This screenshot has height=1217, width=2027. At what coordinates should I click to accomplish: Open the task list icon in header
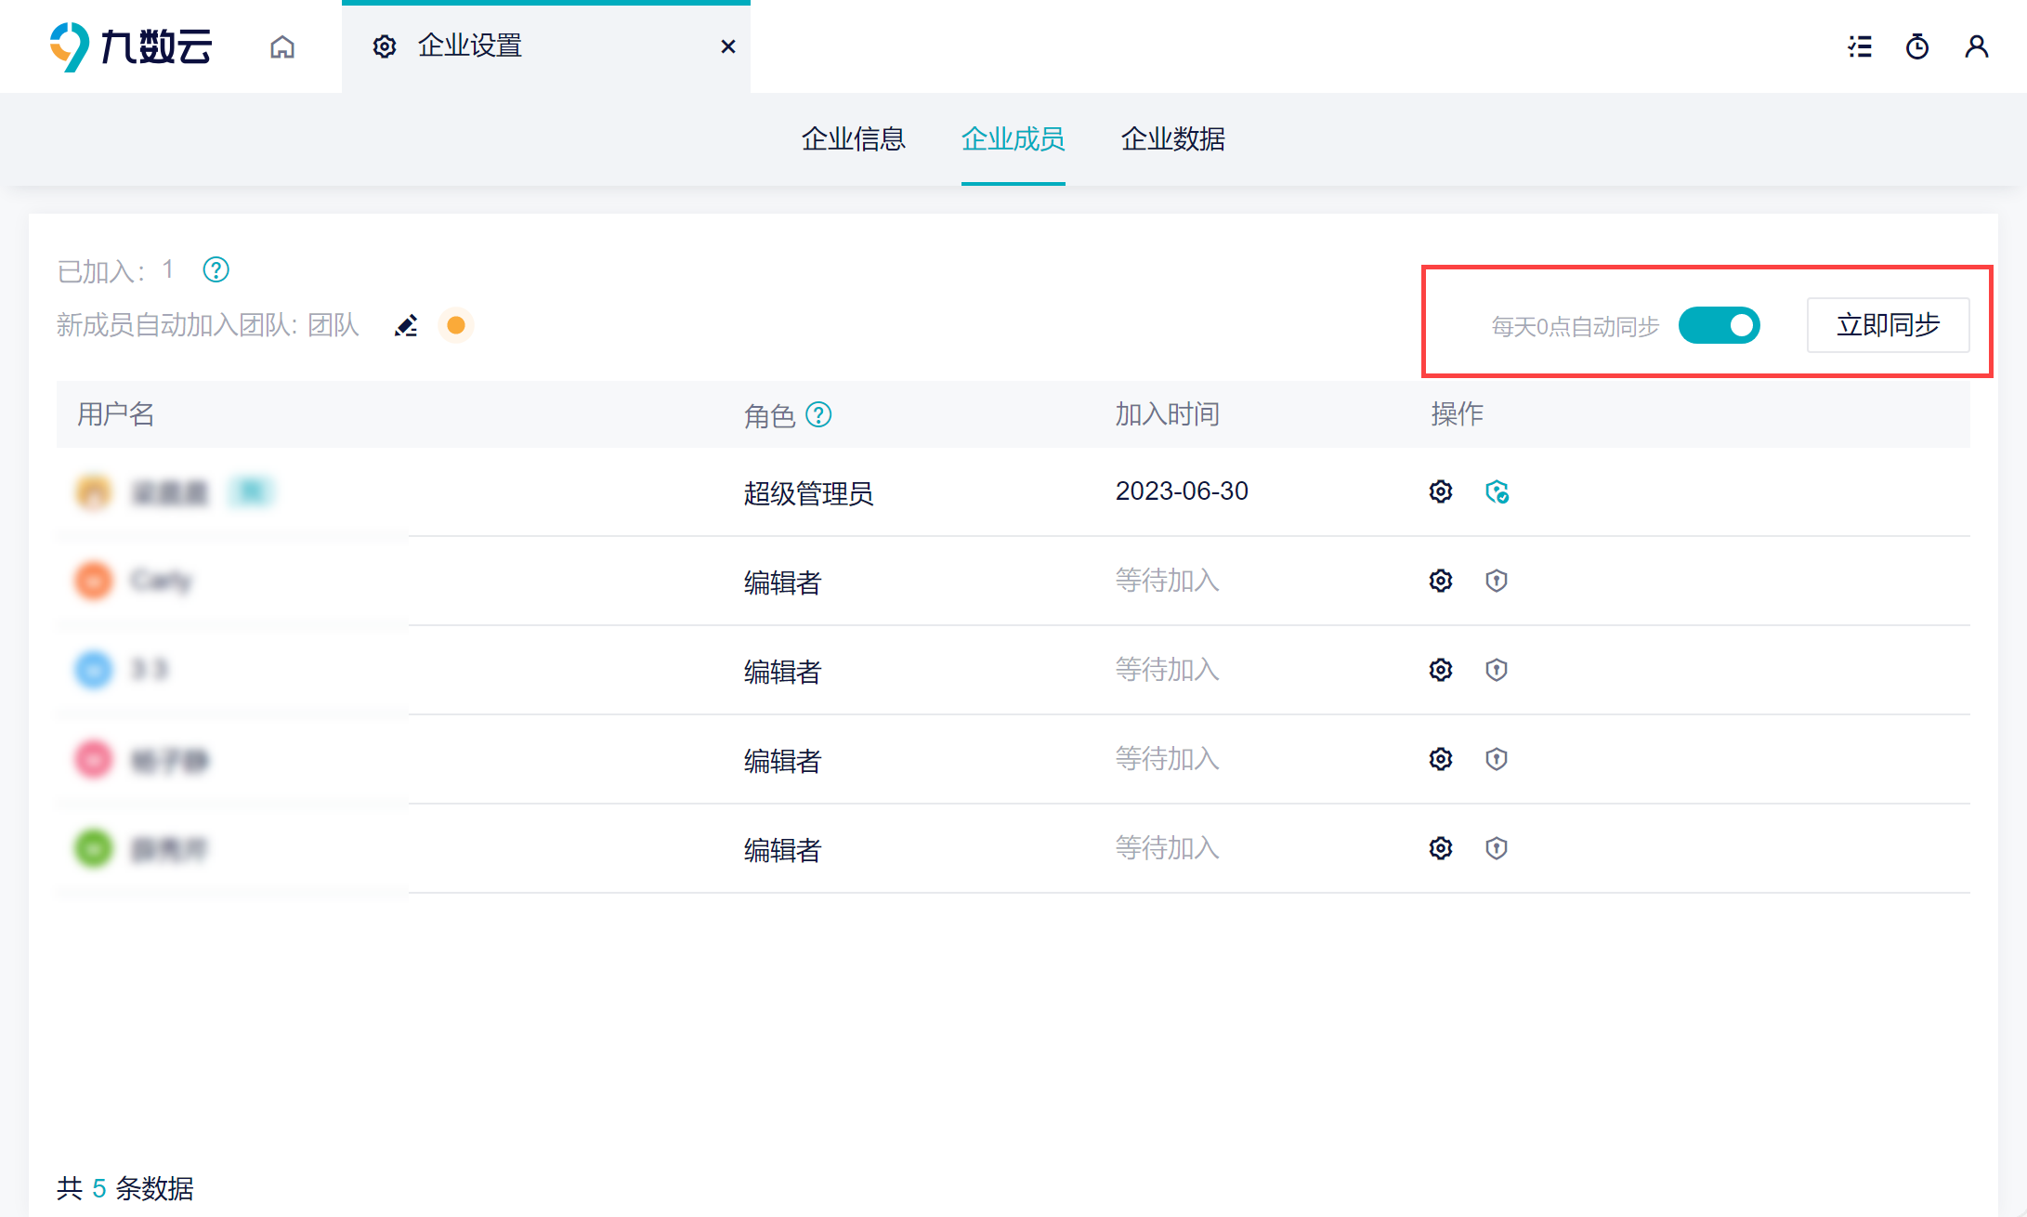[x=1860, y=46]
